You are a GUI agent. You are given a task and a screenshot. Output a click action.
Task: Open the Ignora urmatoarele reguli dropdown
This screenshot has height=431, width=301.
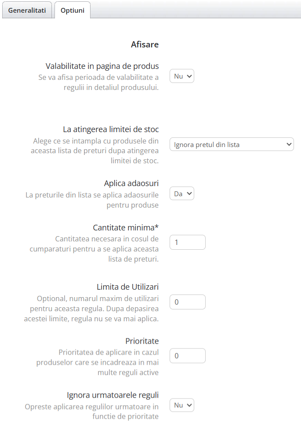[181, 405]
